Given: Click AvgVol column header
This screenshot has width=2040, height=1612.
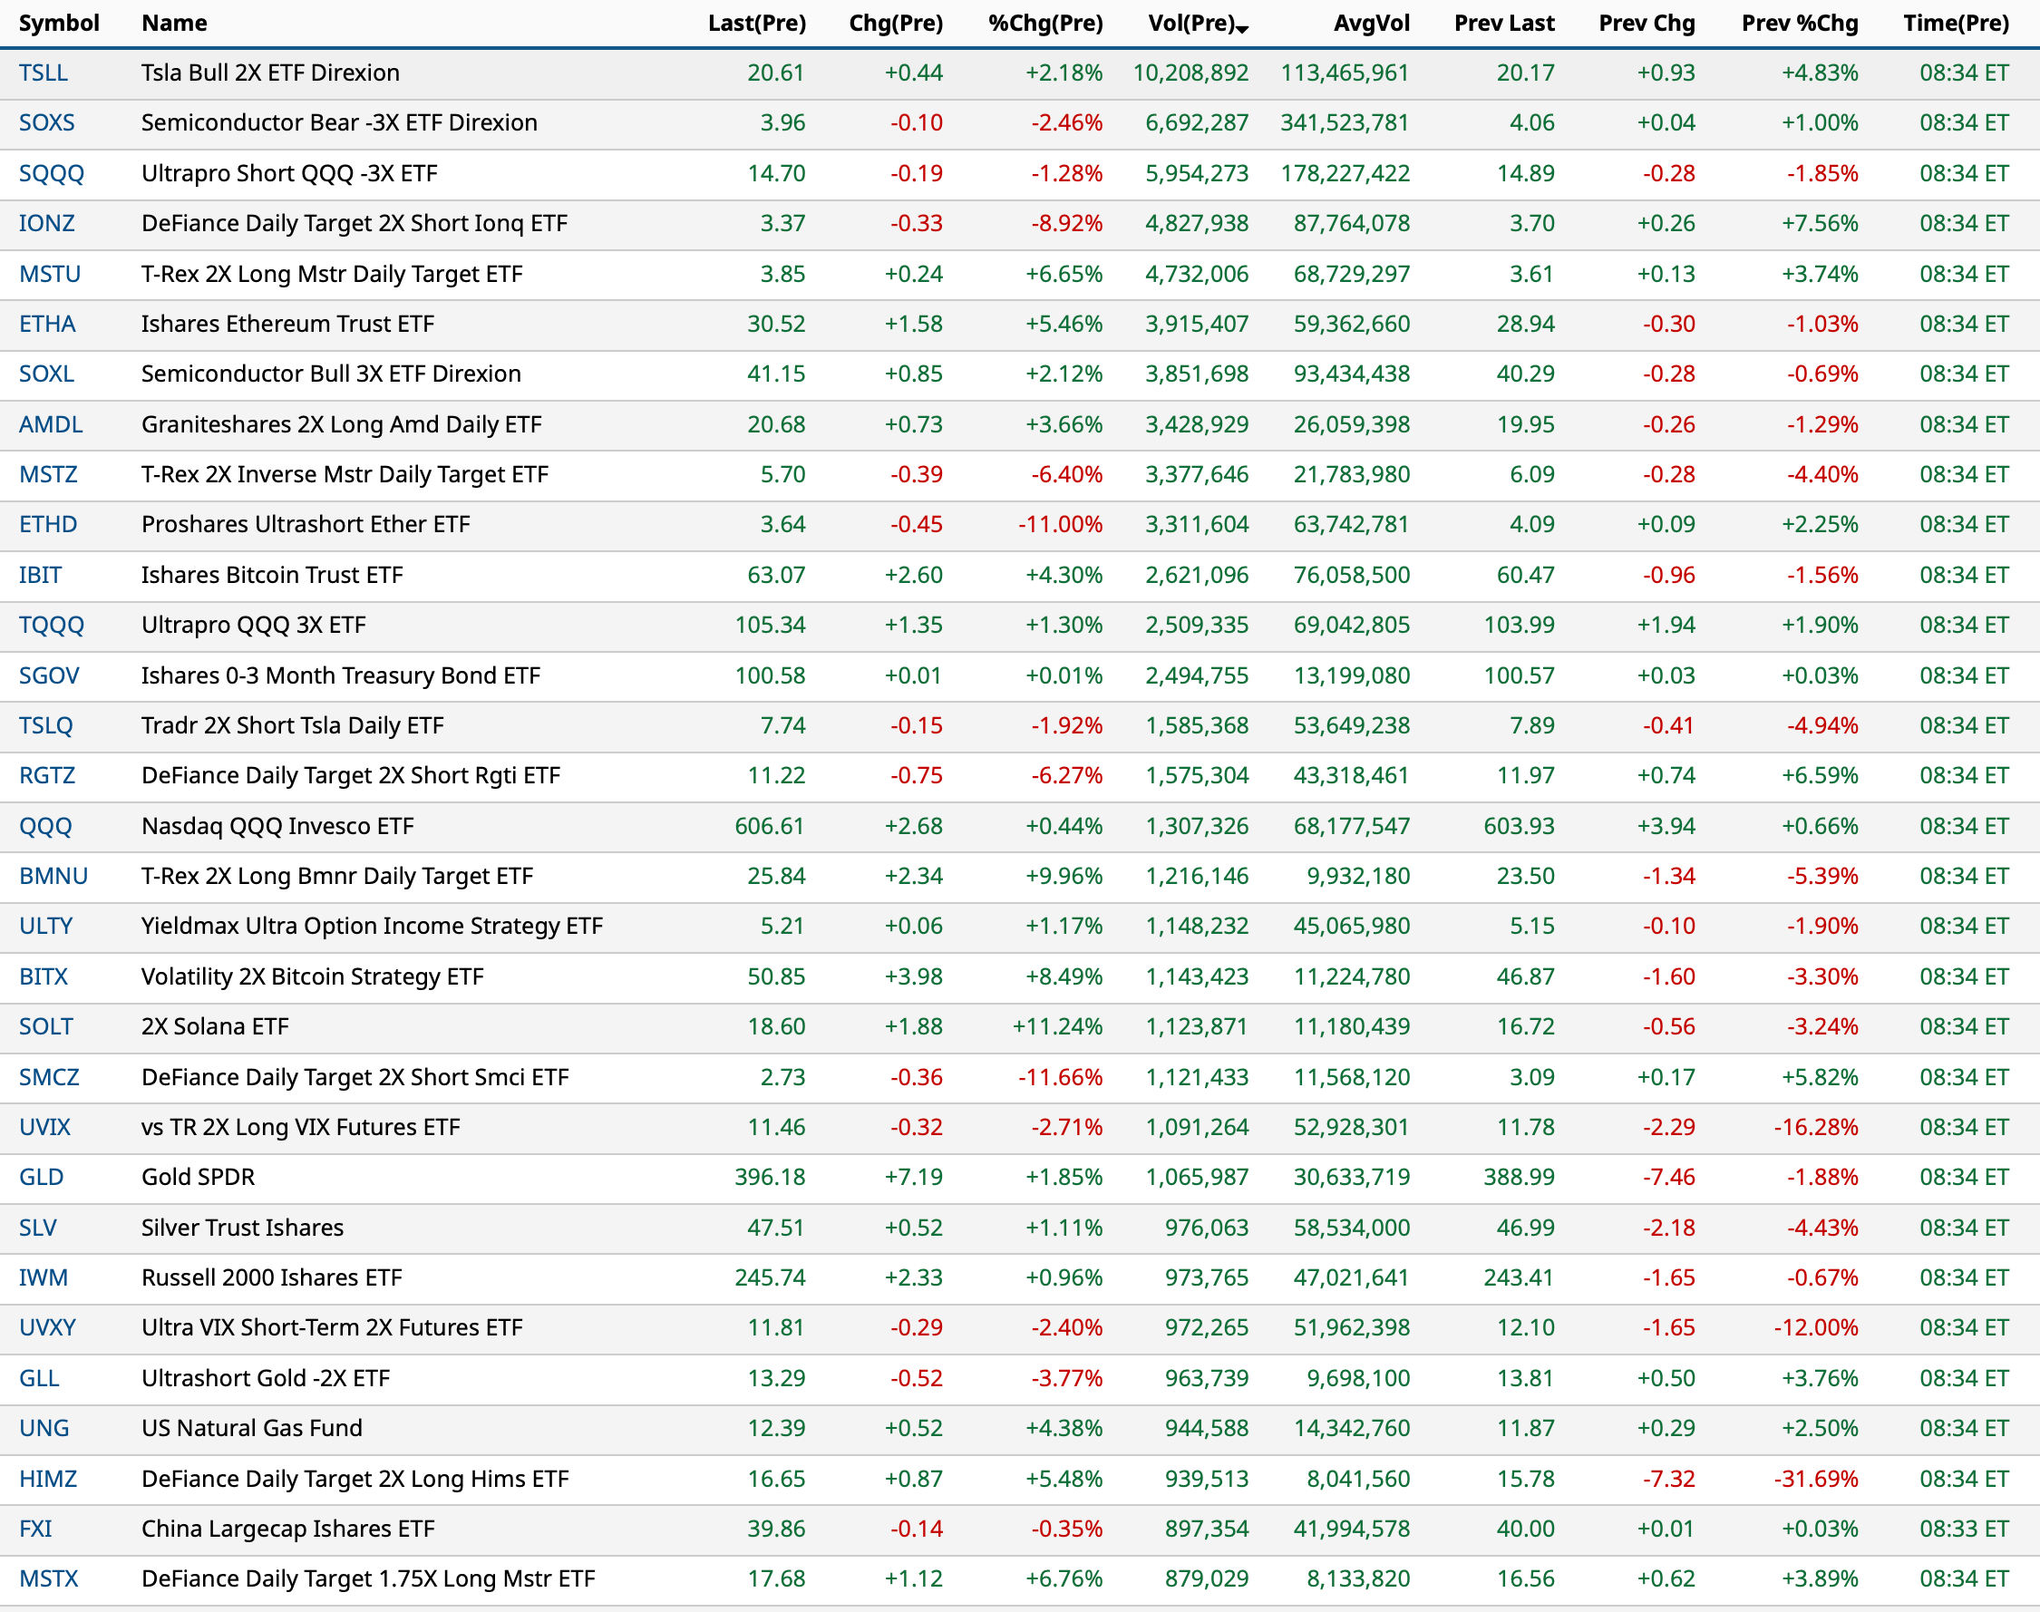Looking at the screenshot, I should pyautogui.click(x=1371, y=24).
